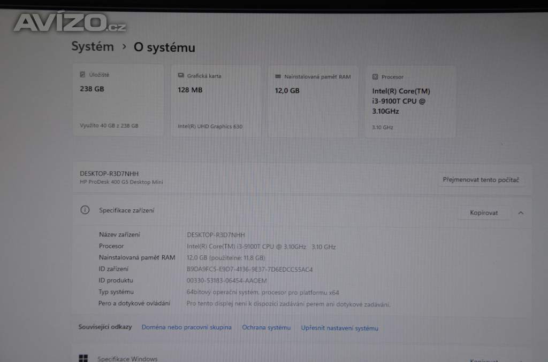The image size is (548, 362).
Task: Select the Intel UHD Graphics 630 card
Action: click(216, 101)
